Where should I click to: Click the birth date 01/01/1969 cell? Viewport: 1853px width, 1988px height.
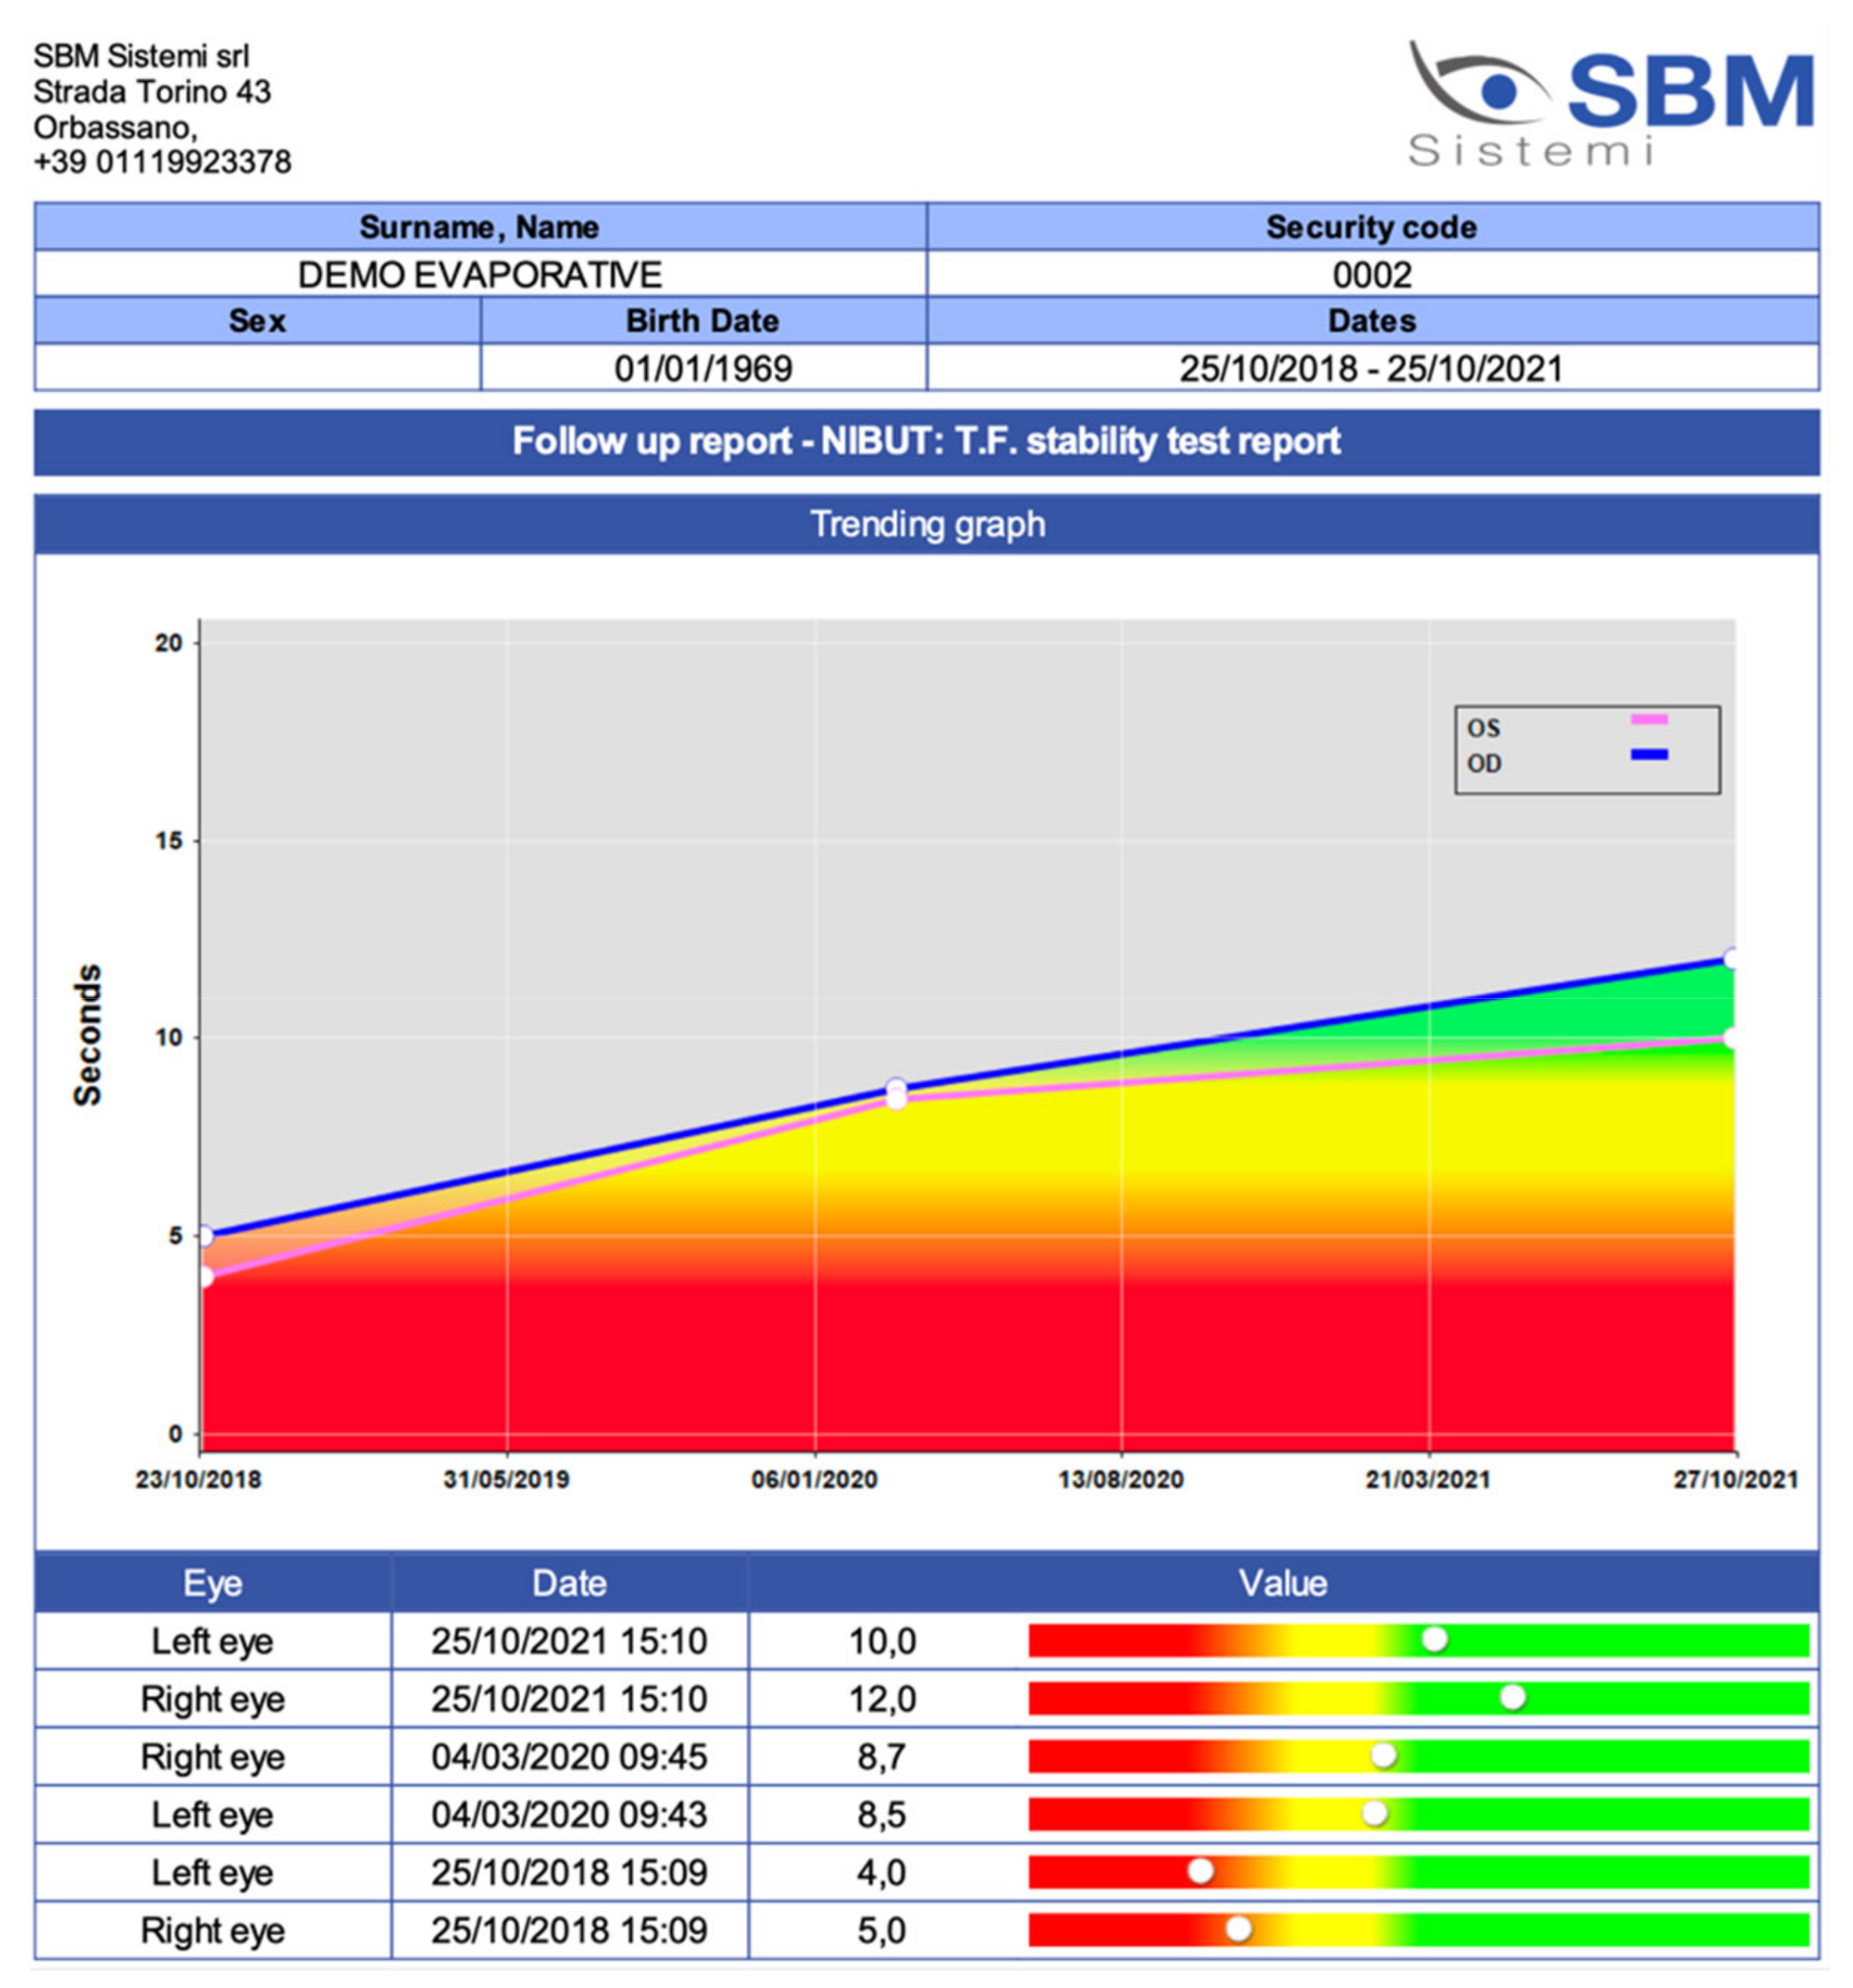click(x=703, y=368)
